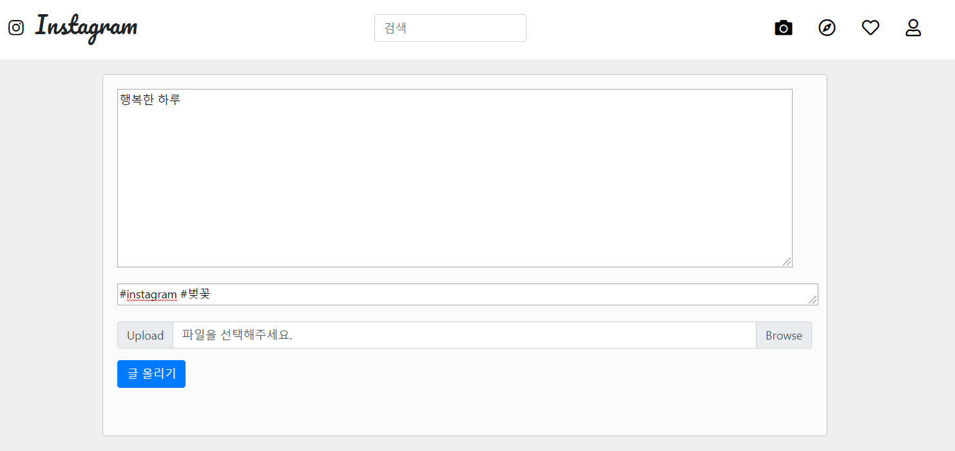The image size is (955, 451).
Task: Place cursor on the 행복한 하루 text
Action: [150, 100]
